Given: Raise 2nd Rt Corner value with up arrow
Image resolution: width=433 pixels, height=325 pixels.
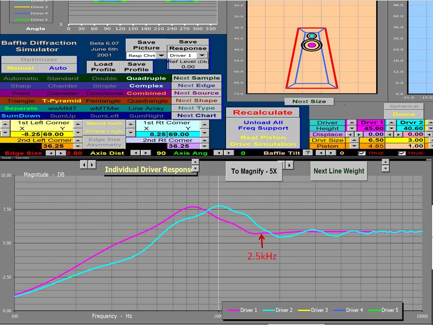Looking at the screenshot, I should click(x=205, y=140).
